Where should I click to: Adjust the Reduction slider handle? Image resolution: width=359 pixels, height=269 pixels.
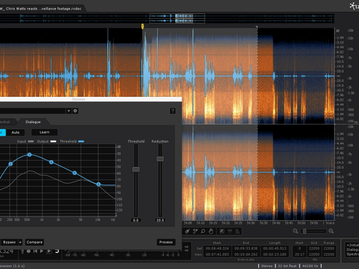(160, 159)
